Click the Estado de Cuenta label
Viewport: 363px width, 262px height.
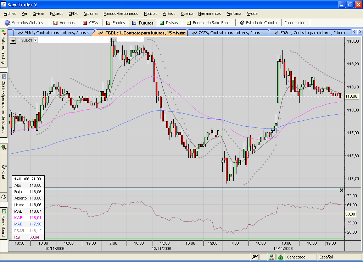coord(261,23)
